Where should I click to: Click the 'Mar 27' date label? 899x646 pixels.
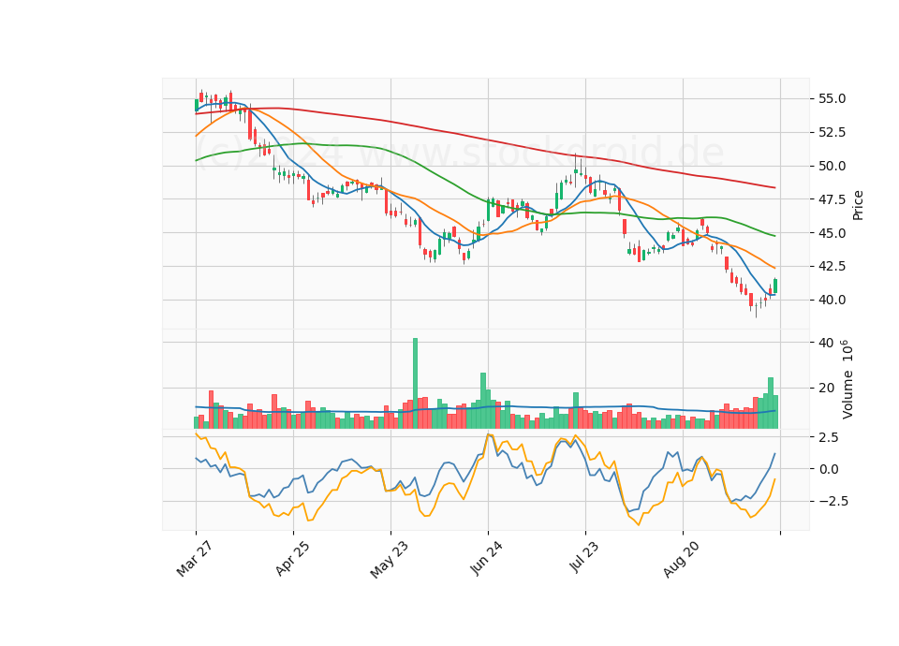coord(195,559)
